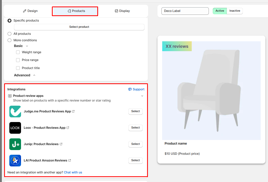Open the Chat with us link
Image resolution: width=268 pixels, height=182 pixels.
coord(73,172)
